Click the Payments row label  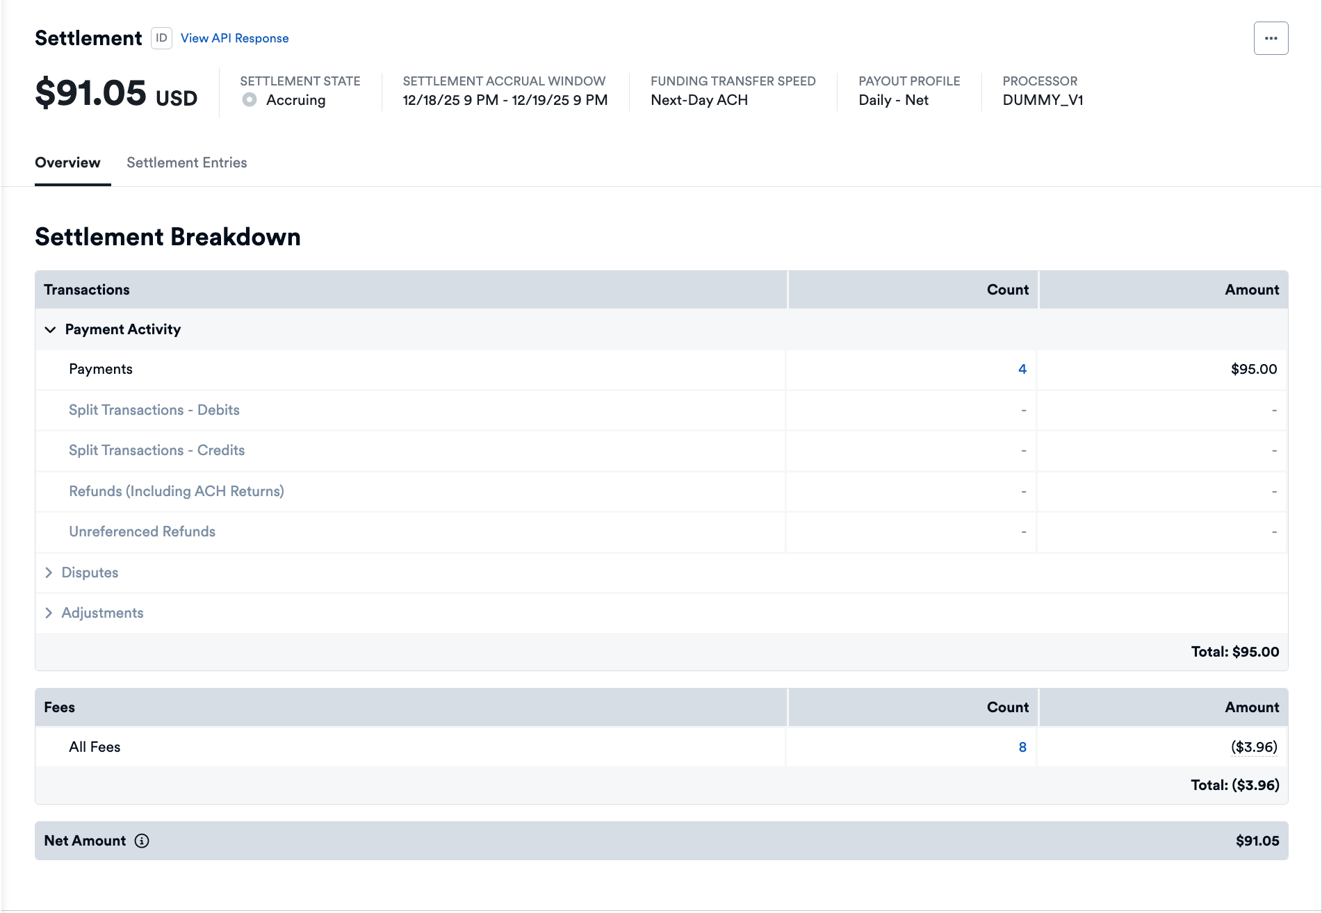click(x=101, y=369)
